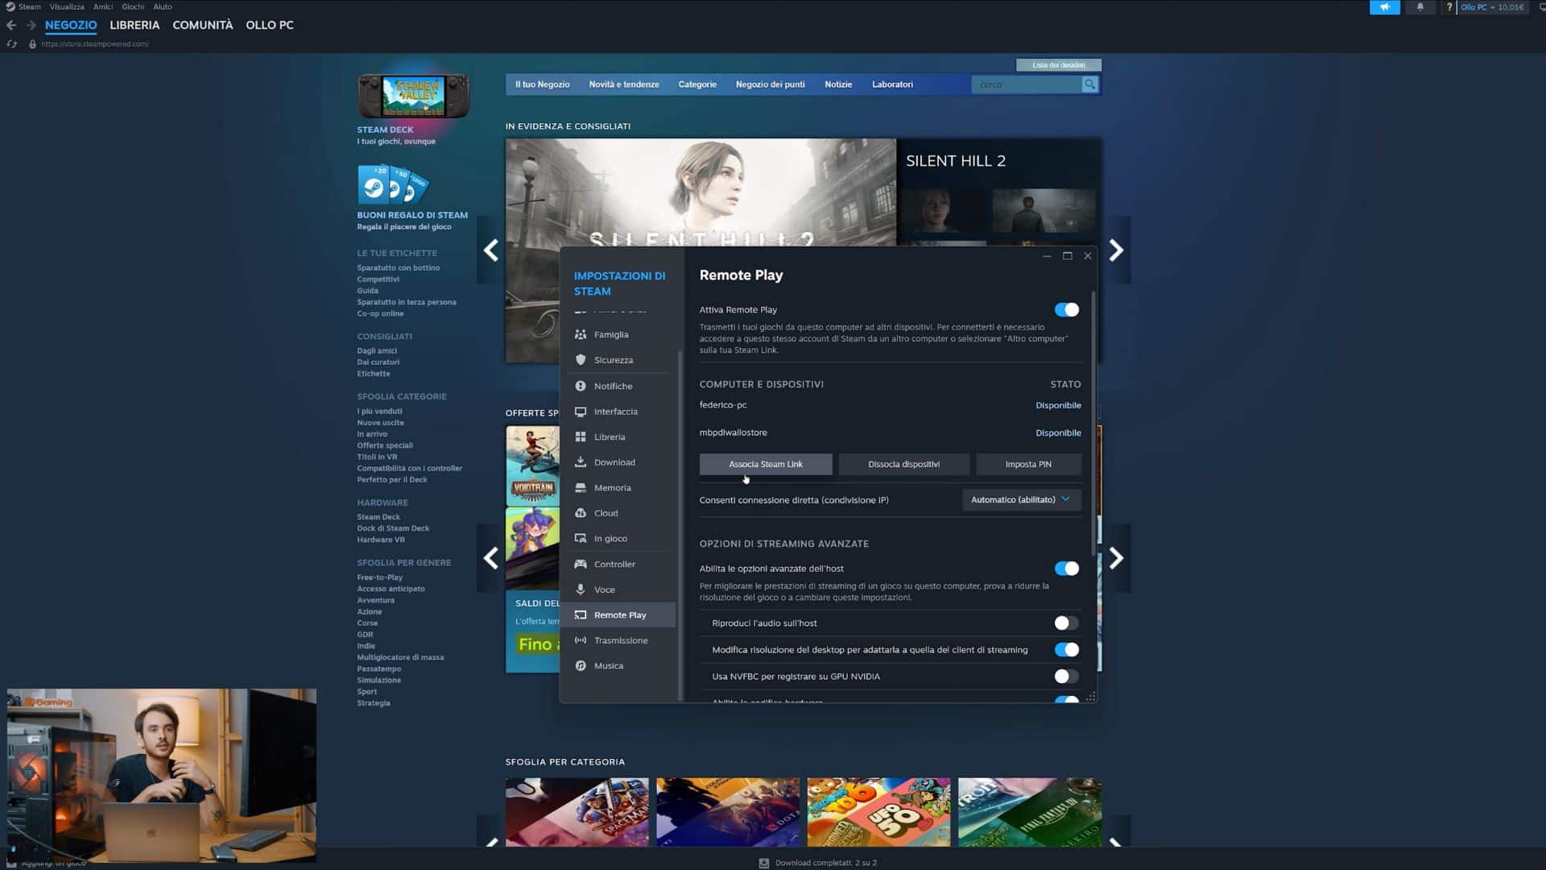Open Novità e tendenze store menu
Screen dimensions: 1546x870
(x=624, y=84)
